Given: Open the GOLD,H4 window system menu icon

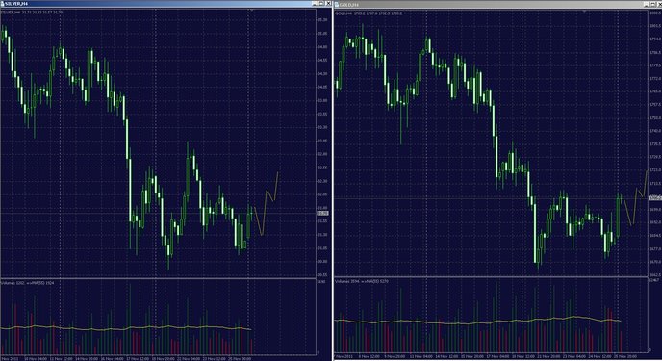Looking at the screenshot, I should tap(337, 5).
